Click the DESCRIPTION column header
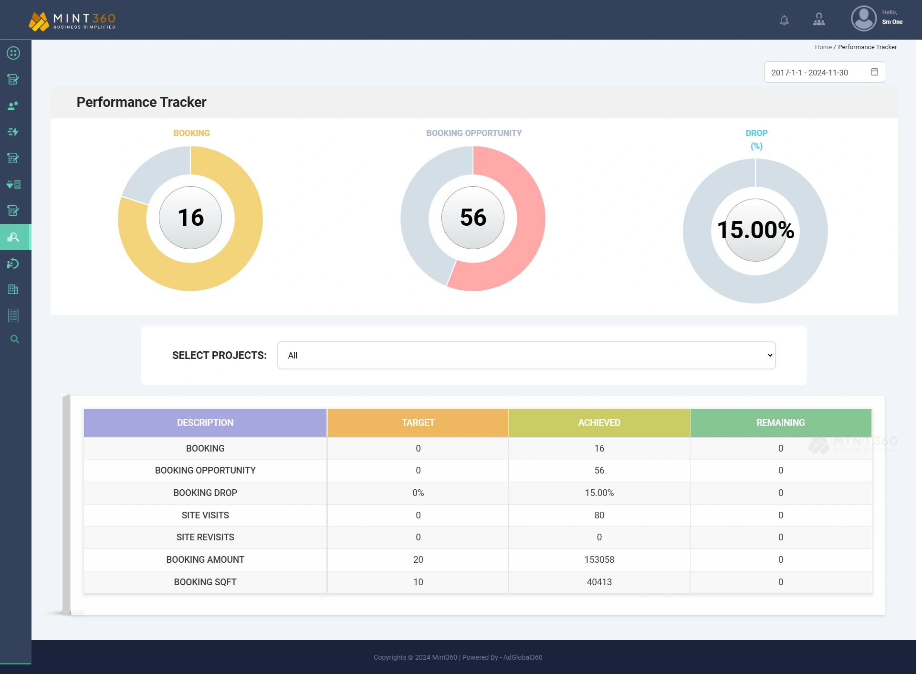This screenshot has width=922, height=674. pos(205,422)
